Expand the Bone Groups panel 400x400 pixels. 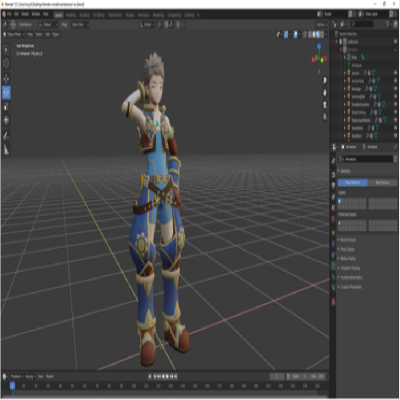(x=347, y=240)
